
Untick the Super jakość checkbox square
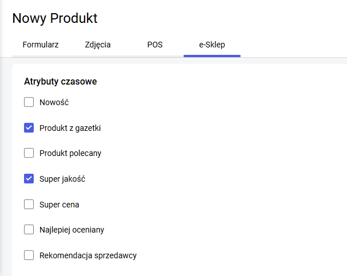[x=29, y=179]
